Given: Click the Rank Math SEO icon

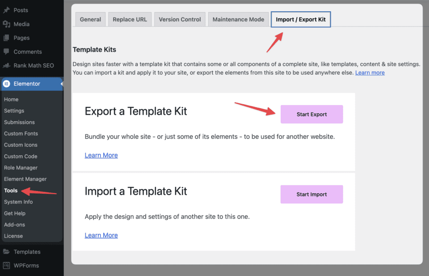Looking at the screenshot, I should point(6,66).
